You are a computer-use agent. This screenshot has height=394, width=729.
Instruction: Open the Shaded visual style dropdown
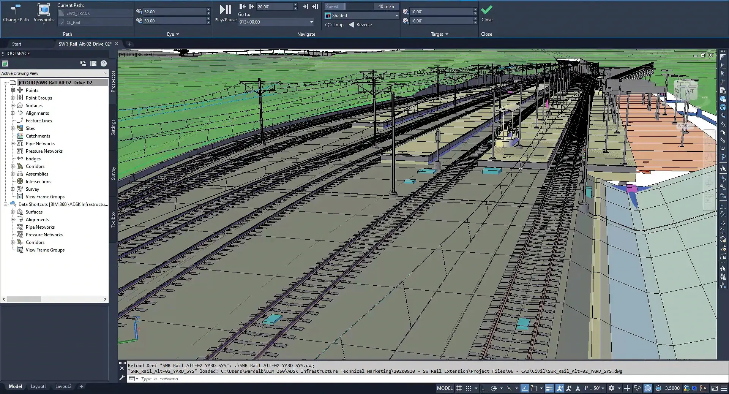(396, 16)
